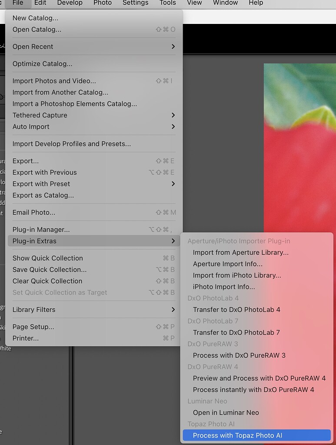336x445 pixels.
Task: Click Process with Topaz Photo AI
Action: pos(237,435)
